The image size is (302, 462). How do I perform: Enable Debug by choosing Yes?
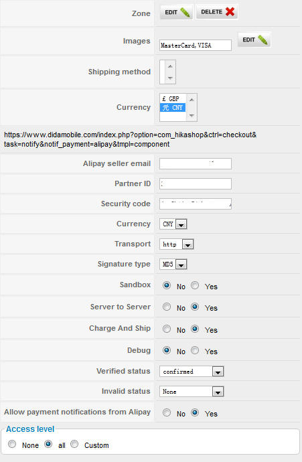pos(195,350)
